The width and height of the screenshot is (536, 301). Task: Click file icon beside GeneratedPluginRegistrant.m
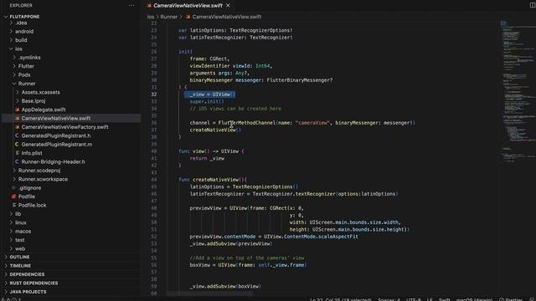click(17, 145)
